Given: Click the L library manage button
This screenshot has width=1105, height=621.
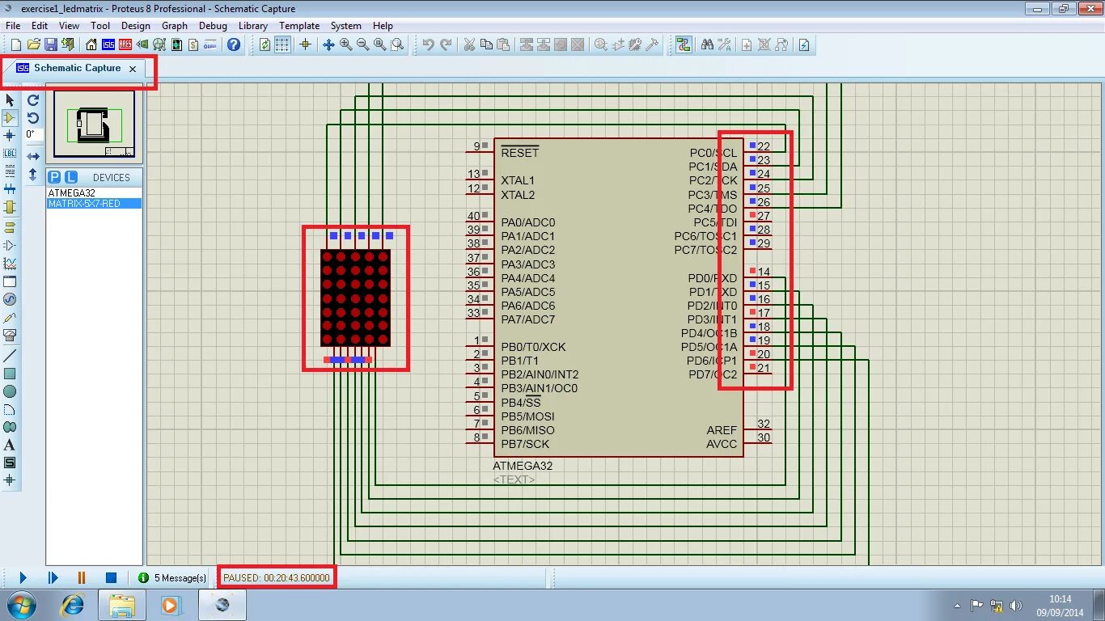Looking at the screenshot, I should [70, 177].
